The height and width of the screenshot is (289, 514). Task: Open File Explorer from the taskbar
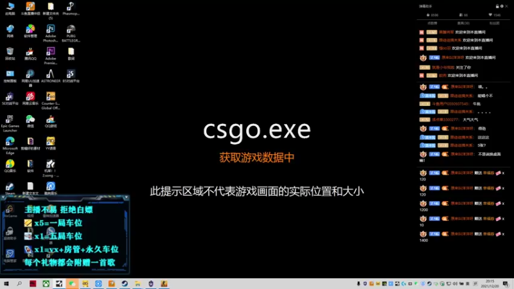point(137,284)
